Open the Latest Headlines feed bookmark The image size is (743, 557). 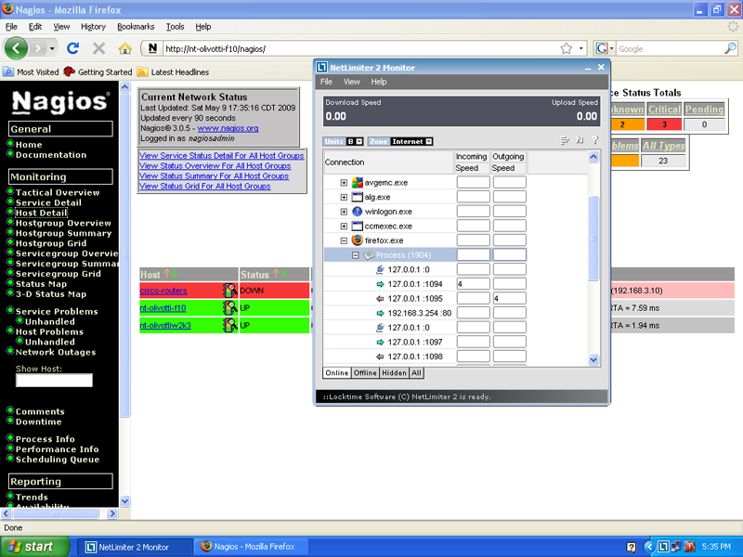tap(173, 72)
